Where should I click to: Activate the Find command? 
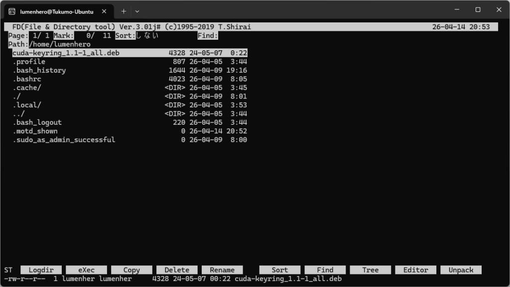[325, 270]
